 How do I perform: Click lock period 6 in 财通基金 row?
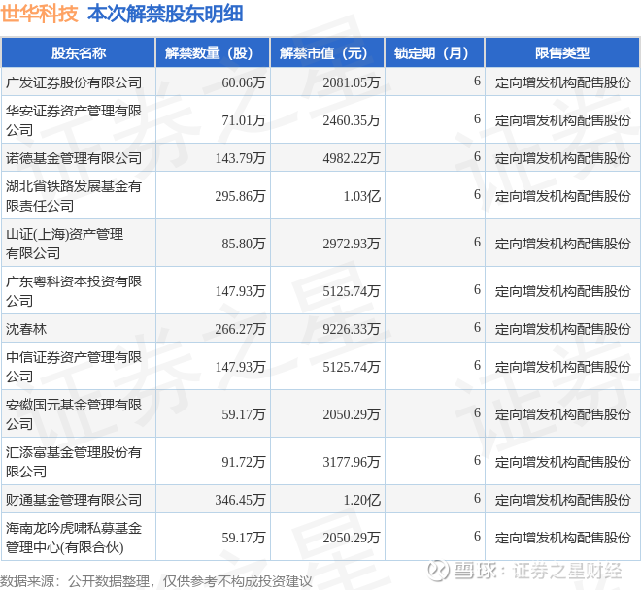pyautogui.click(x=477, y=498)
